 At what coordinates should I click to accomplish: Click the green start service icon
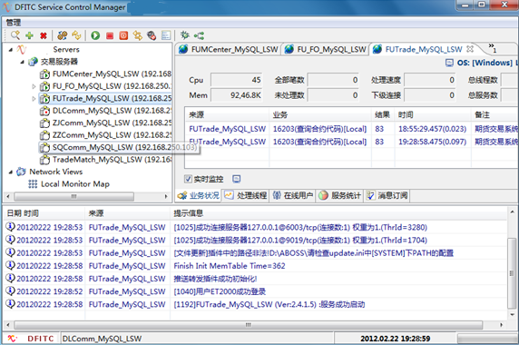95,35
